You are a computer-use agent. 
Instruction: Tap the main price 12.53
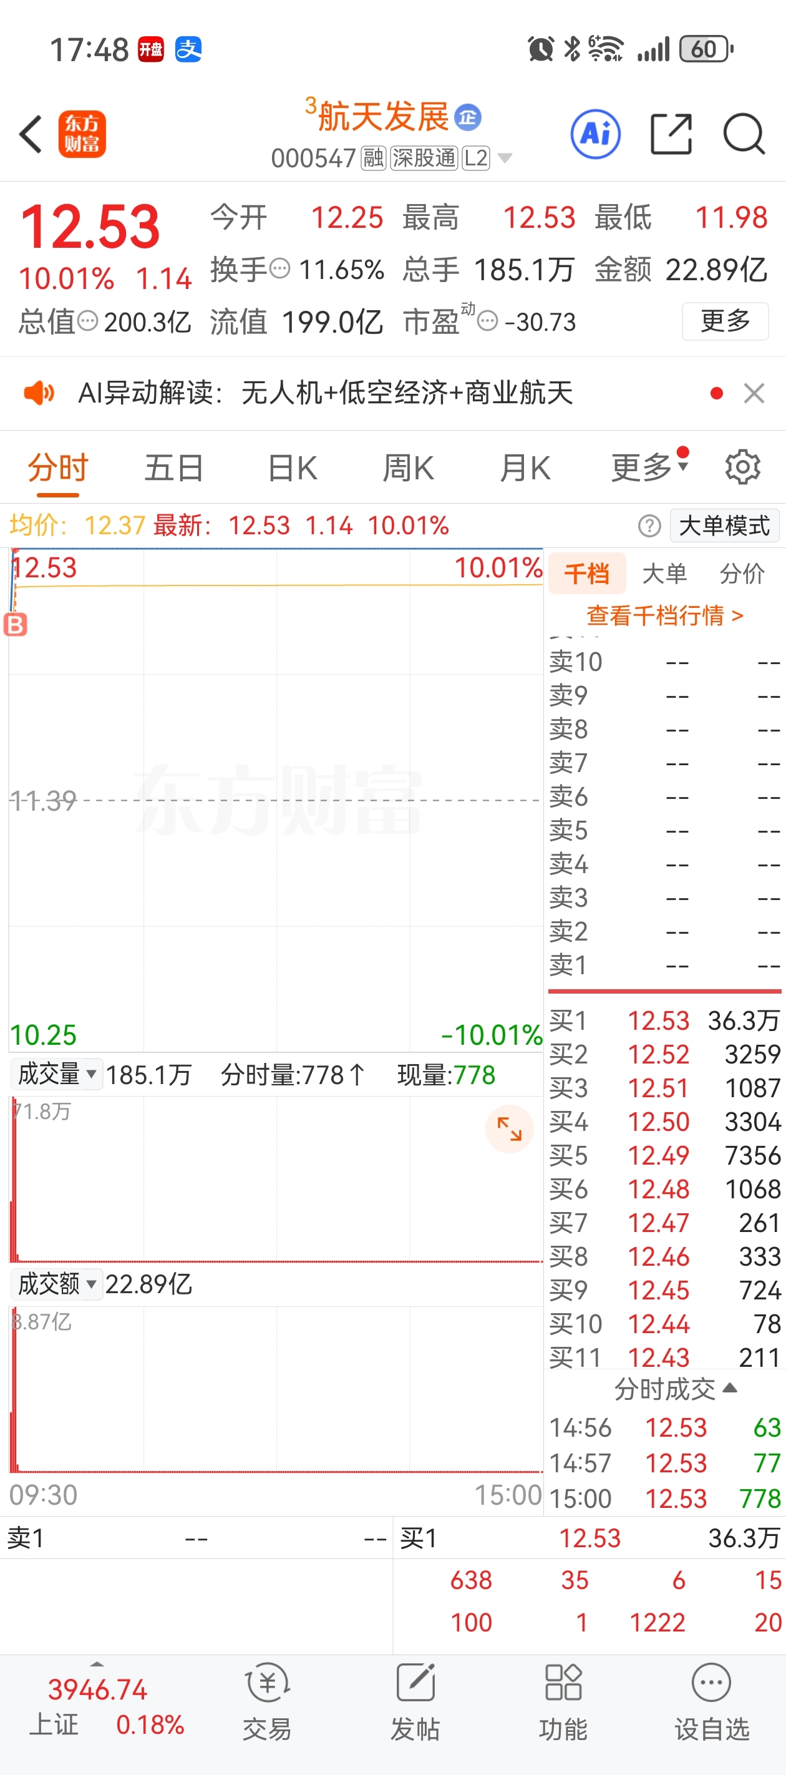coord(90,227)
